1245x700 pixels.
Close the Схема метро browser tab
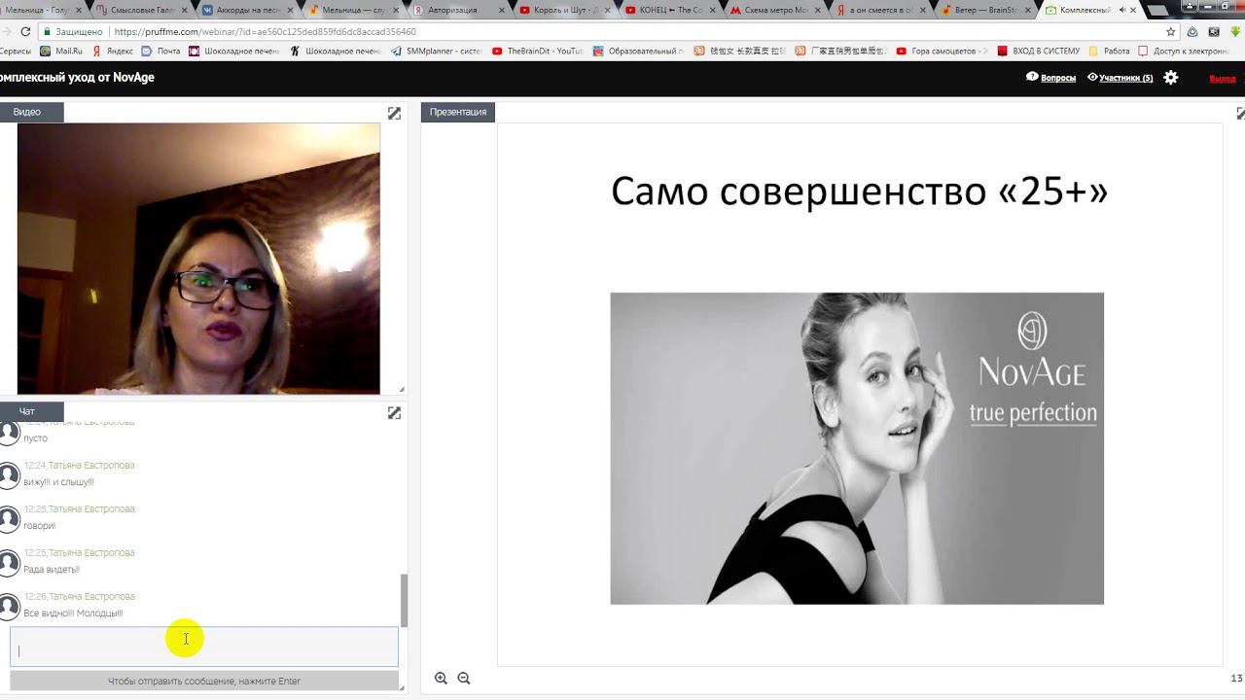coord(818,10)
